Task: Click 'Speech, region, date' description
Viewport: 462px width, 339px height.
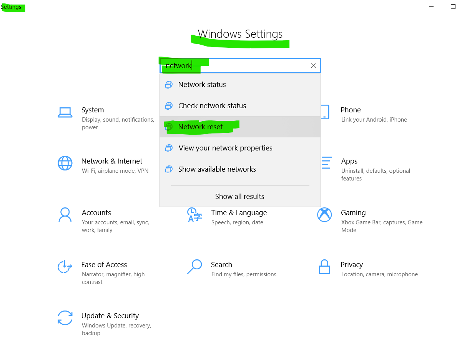Action: click(237, 222)
